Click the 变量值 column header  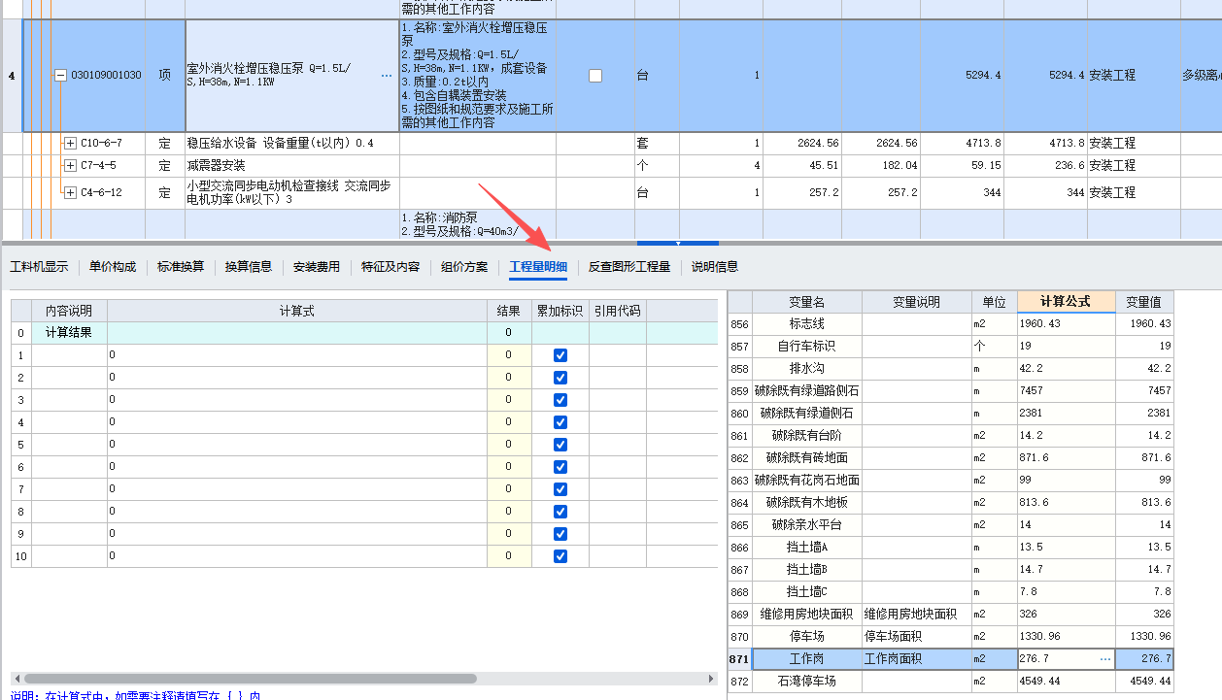pyautogui.click(x=1144, y=302)
